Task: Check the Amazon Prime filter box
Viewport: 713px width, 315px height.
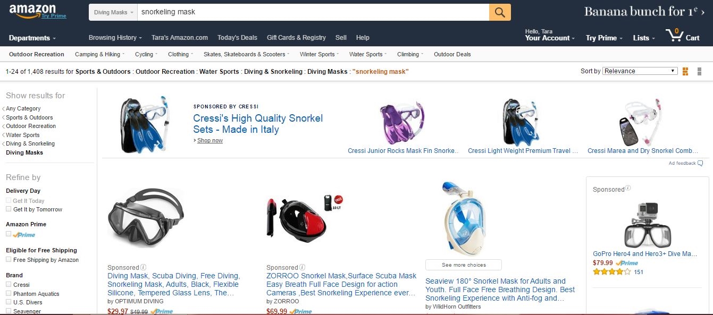Action: point(9,234)
